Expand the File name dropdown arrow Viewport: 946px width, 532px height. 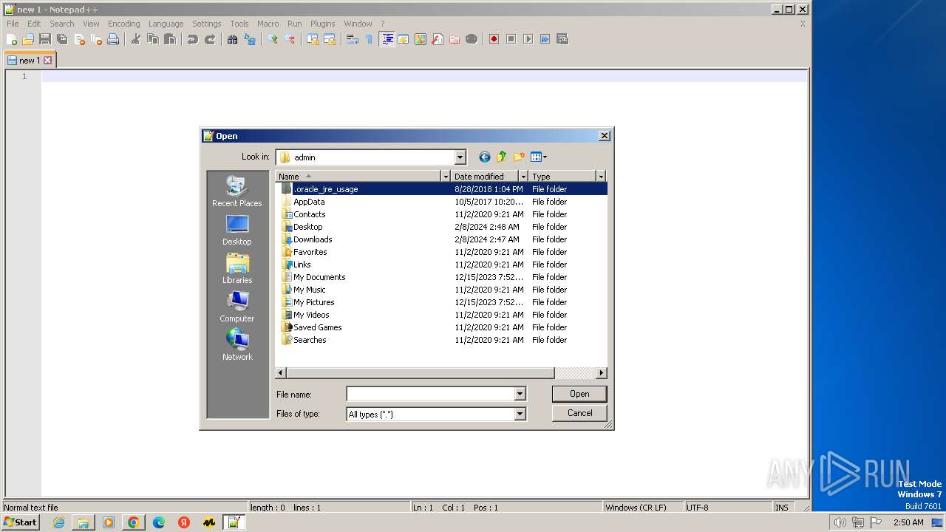(520, 395)
